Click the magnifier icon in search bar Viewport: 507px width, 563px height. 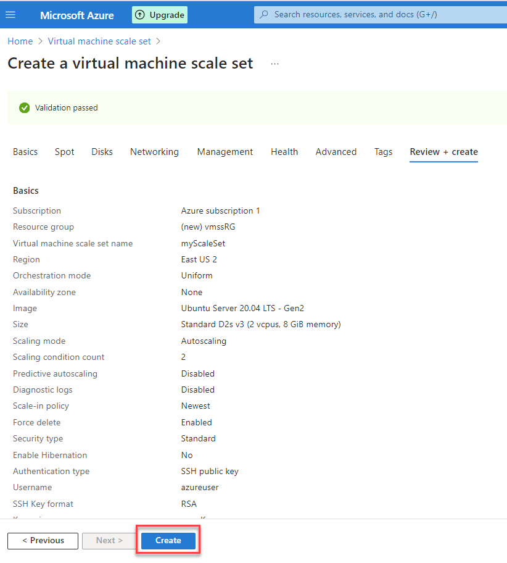[264, 14]
